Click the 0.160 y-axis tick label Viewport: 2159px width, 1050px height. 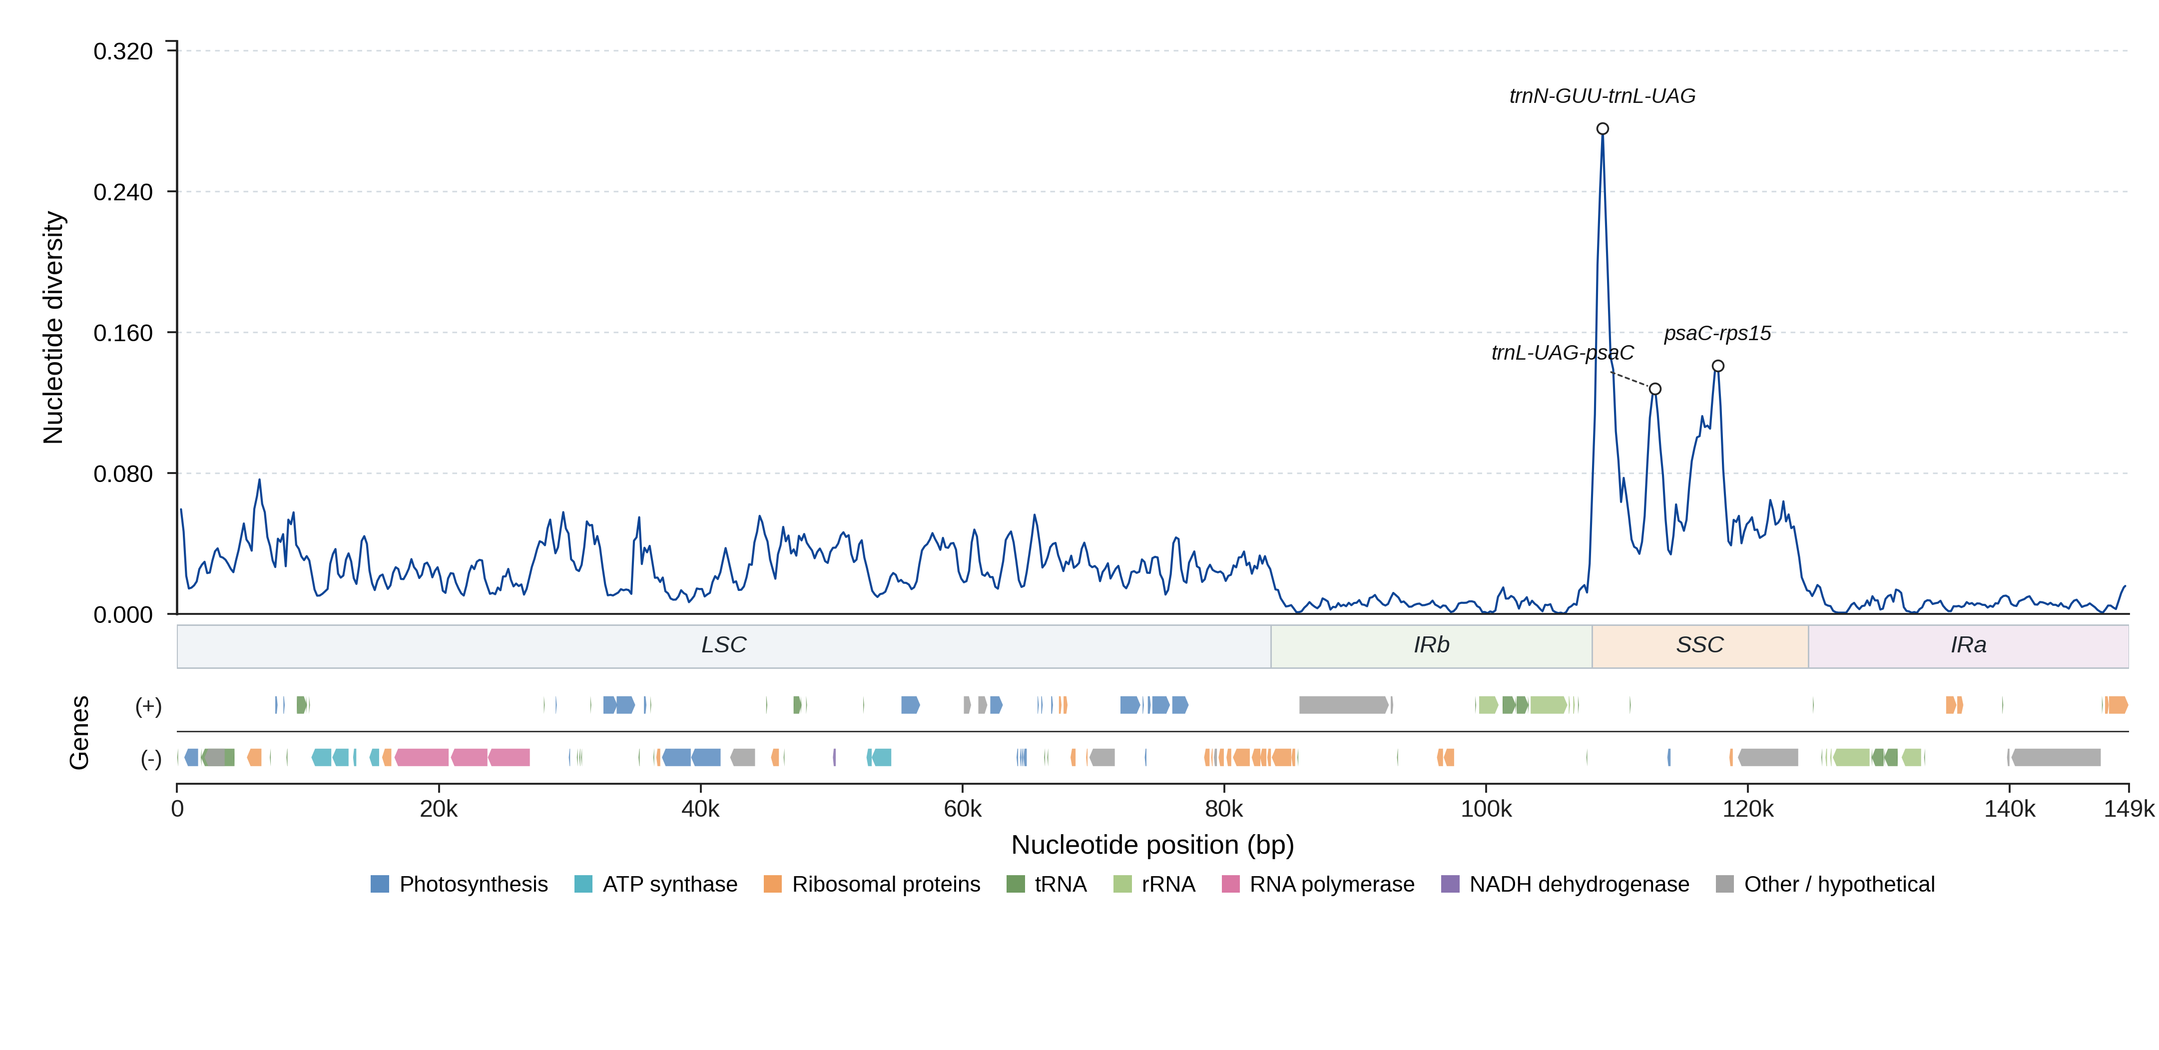123,333
